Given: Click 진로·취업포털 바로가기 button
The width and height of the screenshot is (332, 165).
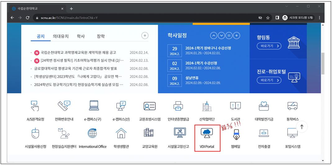Looking at the screenshot, I should coord(269,80).
